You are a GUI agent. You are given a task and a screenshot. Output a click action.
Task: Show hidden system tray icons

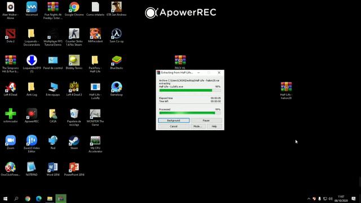pos(309,198)
